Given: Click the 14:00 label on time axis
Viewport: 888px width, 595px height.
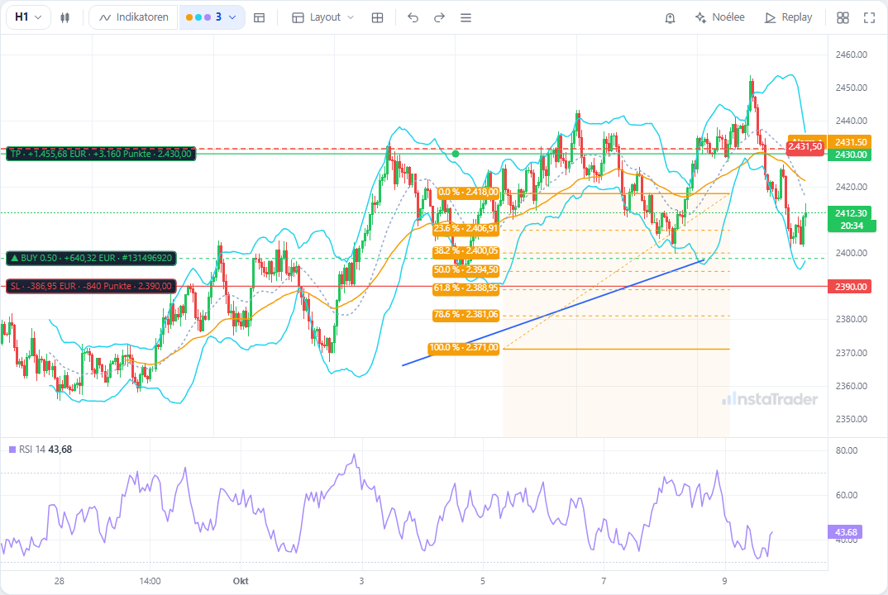Looking at the screenshot, I should [150, 581].
